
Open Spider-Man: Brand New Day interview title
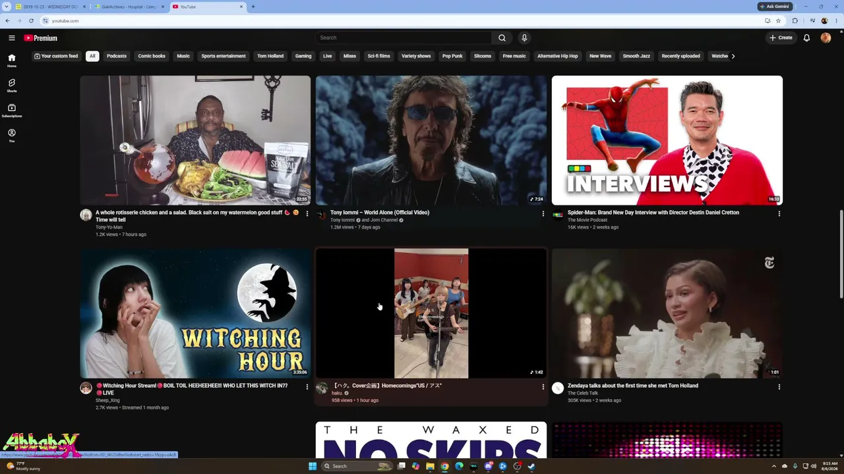pyautogui.click(x=653, y=213)
